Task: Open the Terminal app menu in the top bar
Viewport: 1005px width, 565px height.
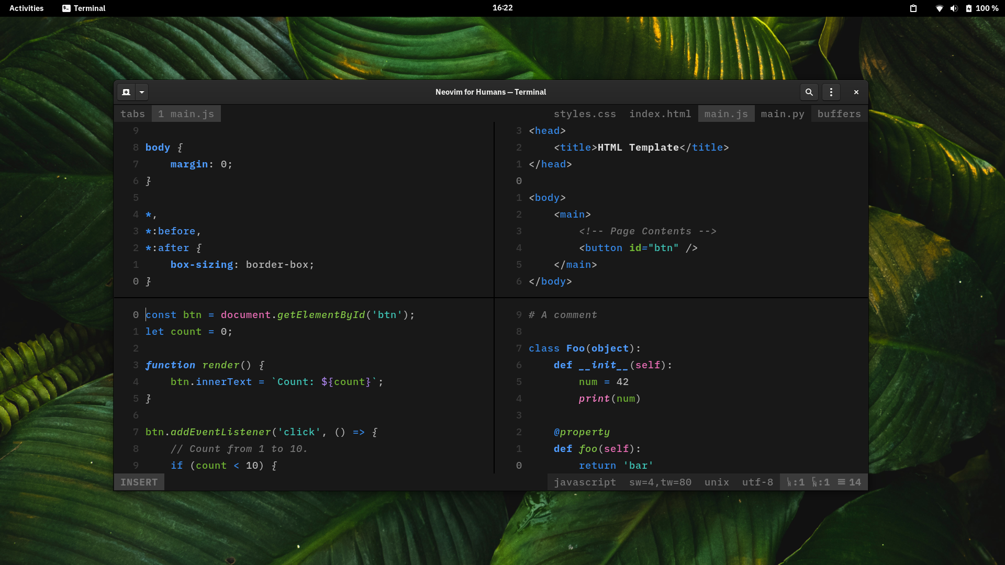Action: coord(84,8)
